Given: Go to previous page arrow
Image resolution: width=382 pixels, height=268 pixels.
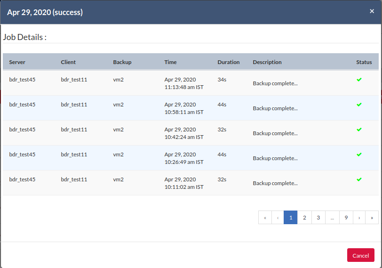Looking at the screenshot, I should pyautogui.click(x=278, y=218).
